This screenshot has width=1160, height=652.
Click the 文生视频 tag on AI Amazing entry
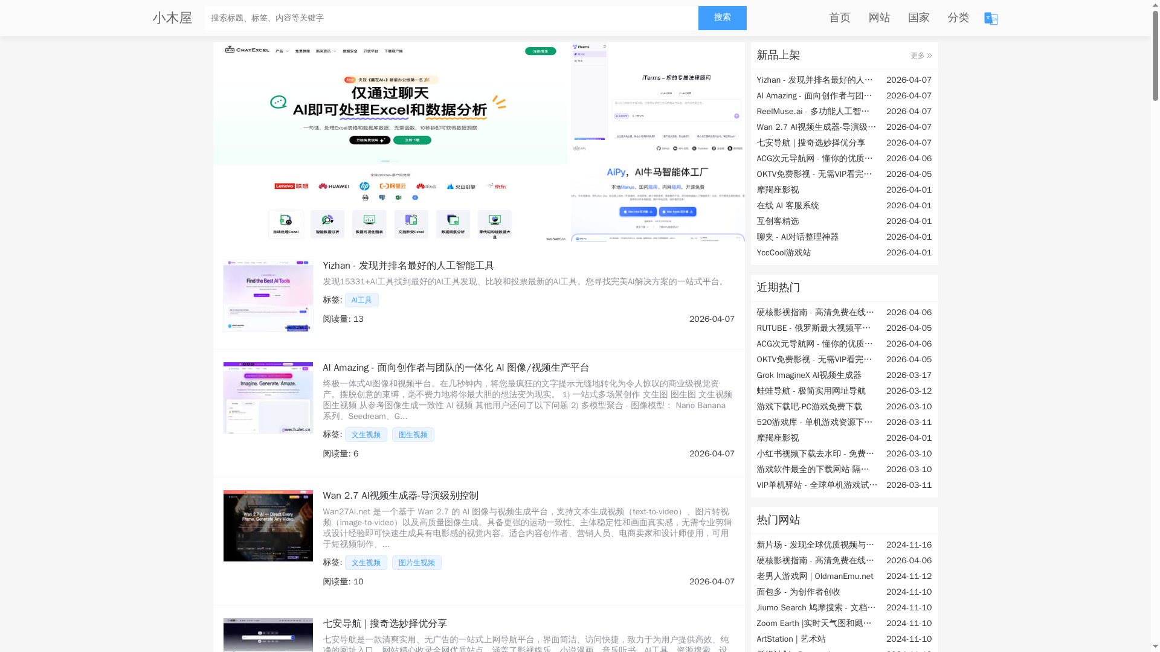tap(366, 434)
